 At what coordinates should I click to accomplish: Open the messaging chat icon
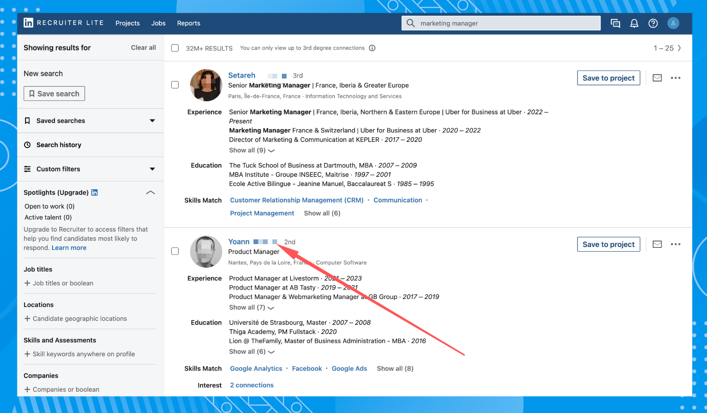(x=615, y=23)
